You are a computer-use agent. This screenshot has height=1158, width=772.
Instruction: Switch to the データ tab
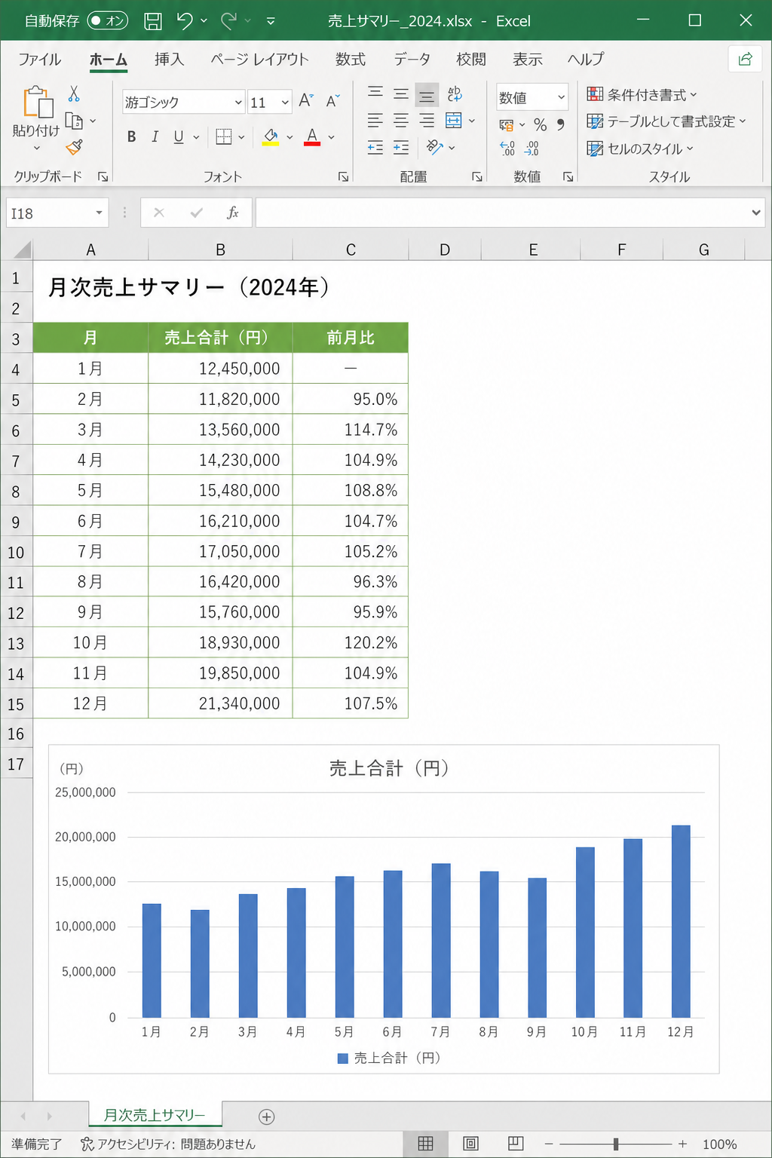click(x=412, y=60)
